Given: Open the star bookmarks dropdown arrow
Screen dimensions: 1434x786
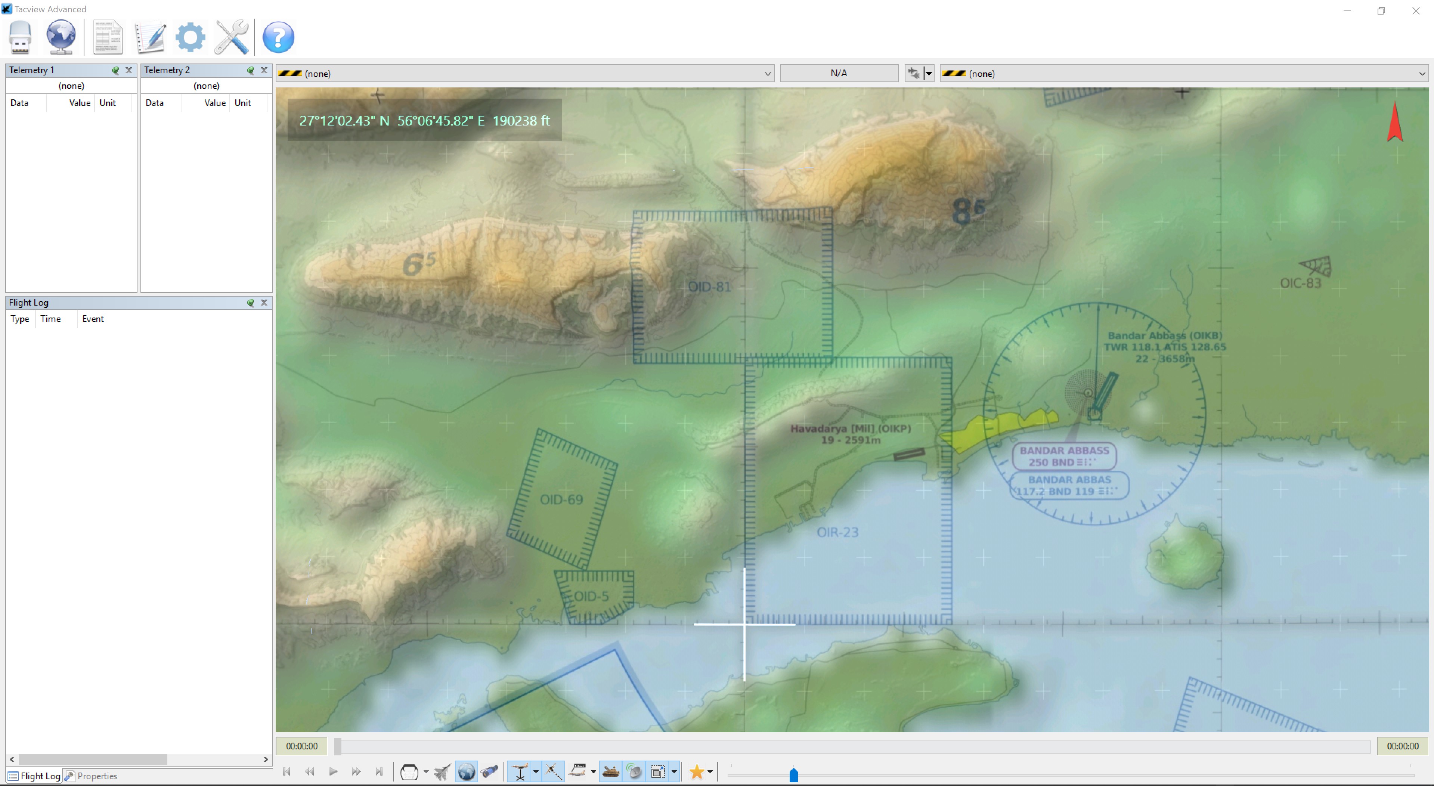Looking at the screenshot, I should click(x=710, y=772).
